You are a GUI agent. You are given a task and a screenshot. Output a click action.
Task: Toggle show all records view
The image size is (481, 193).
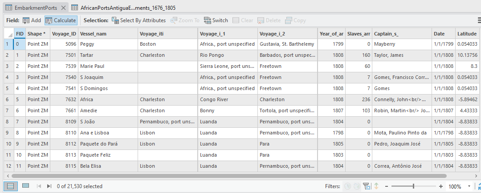tap(11, 186)
